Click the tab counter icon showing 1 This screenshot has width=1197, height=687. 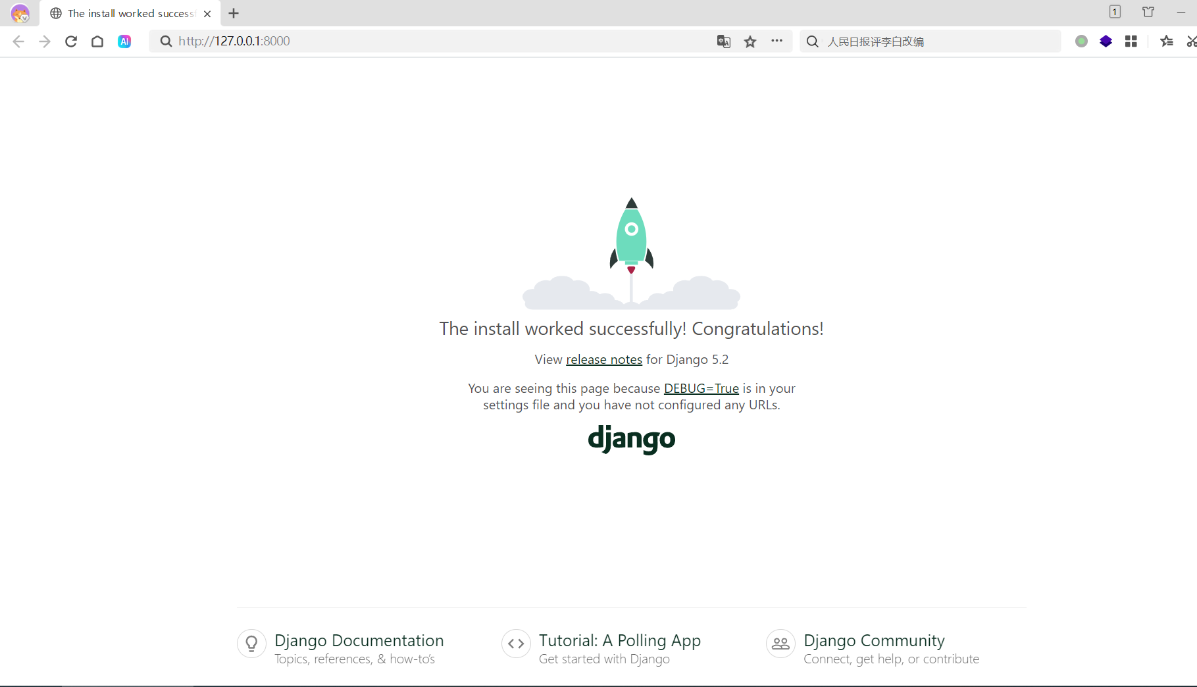pyautogui.click(x=1115, y=12)
